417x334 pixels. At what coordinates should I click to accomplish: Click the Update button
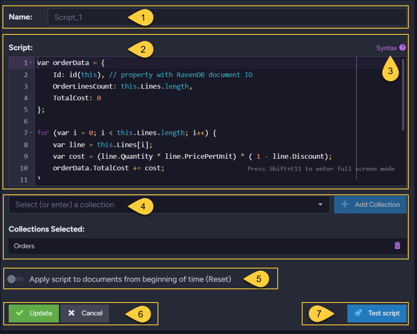pos(34,313)
